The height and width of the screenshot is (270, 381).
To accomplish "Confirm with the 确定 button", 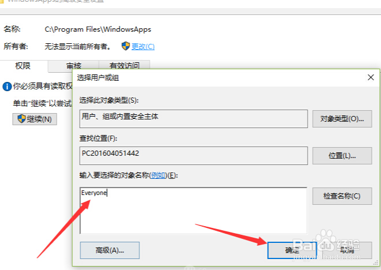I will click(x=293, y=250).
